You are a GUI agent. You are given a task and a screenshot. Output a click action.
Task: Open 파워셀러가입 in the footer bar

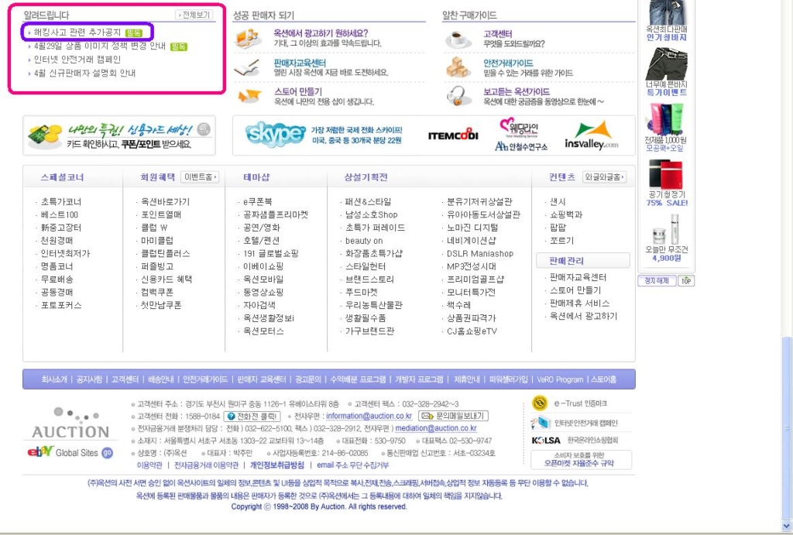click(508, 379)
